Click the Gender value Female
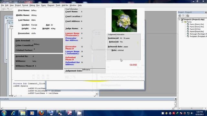 click(x=34, y=25)
